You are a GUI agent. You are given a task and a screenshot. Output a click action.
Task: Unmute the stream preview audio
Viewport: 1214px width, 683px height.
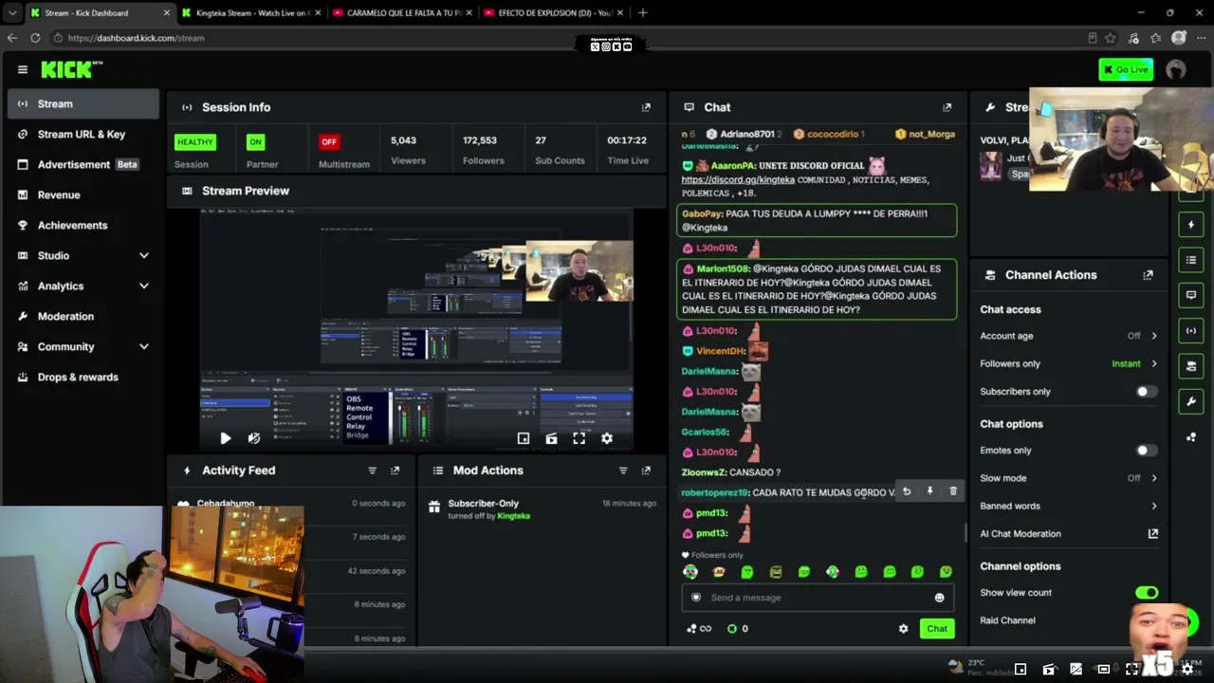point(253,438)
